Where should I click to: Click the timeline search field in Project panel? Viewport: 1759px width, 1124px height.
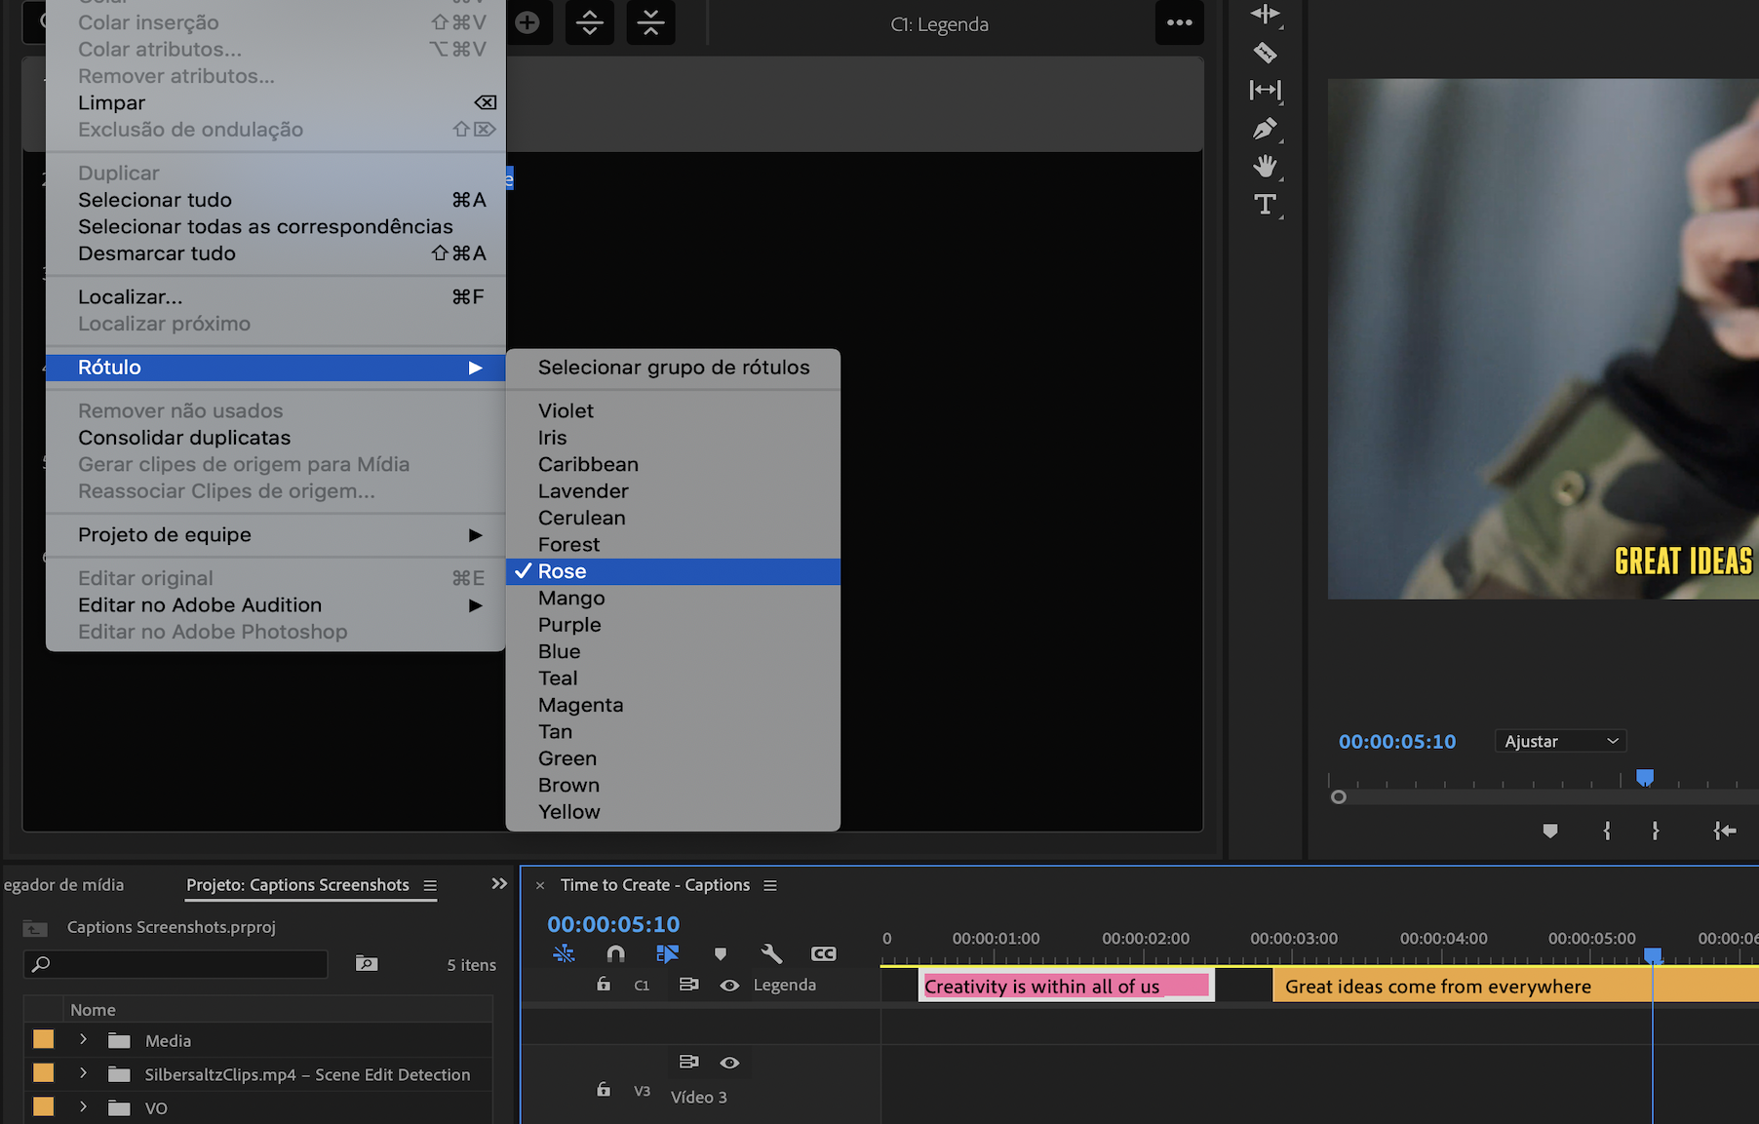click(176, 964)
